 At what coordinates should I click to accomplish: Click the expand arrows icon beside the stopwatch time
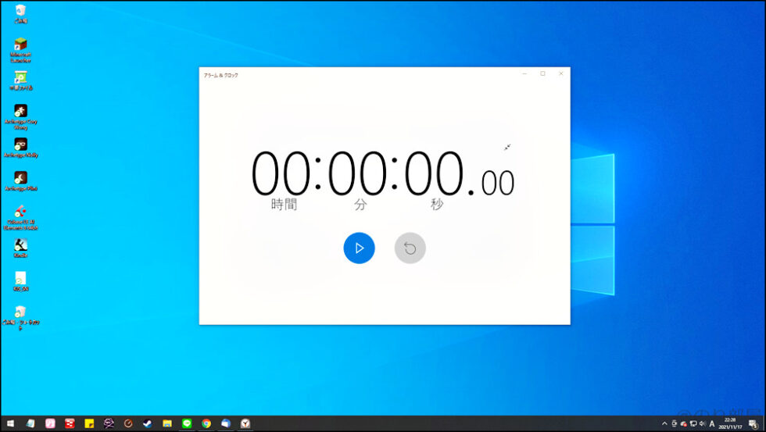[x=507, y=148]
